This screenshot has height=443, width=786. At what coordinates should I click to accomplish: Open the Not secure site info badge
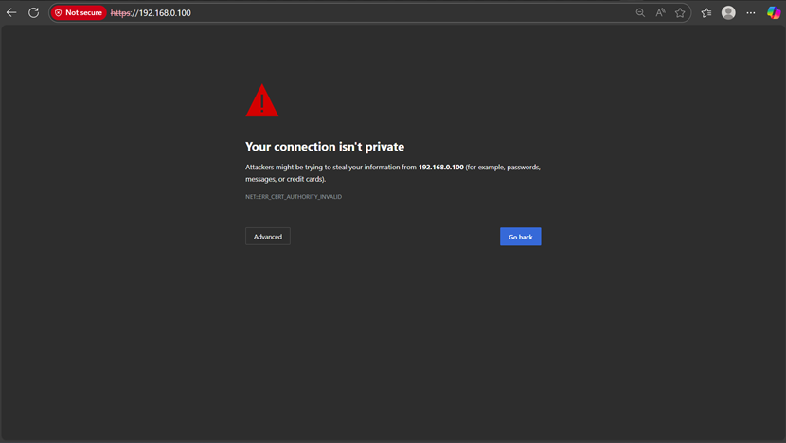pyautogui.click(x=79, y=12)
